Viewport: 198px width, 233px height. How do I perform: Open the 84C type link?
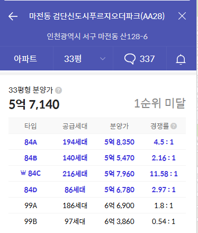(x=34, y=174)
